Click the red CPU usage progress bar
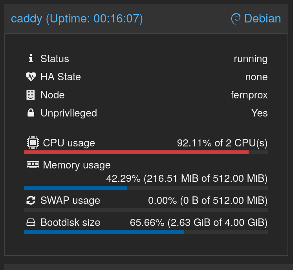The image size is (293, 270). 136,152
